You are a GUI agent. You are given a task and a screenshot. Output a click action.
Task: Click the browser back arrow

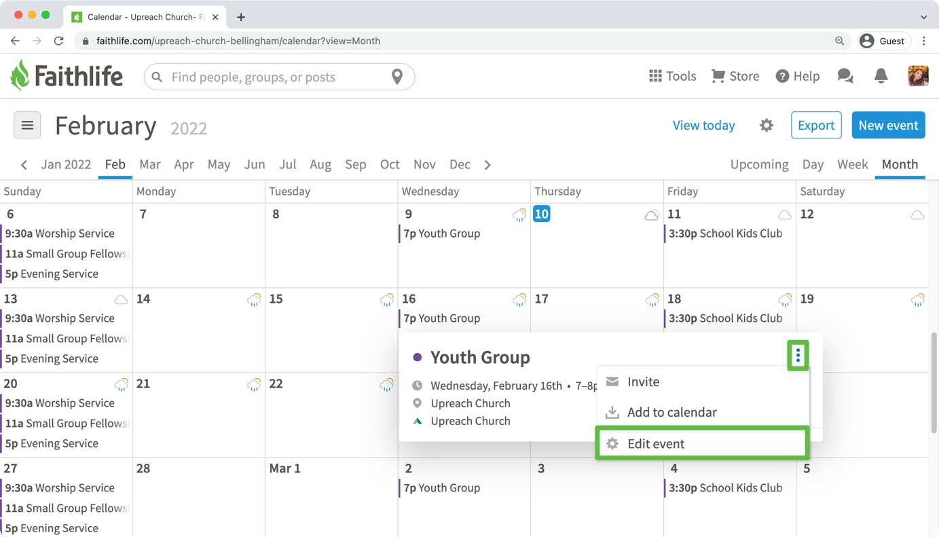click(x=15, y=41)
